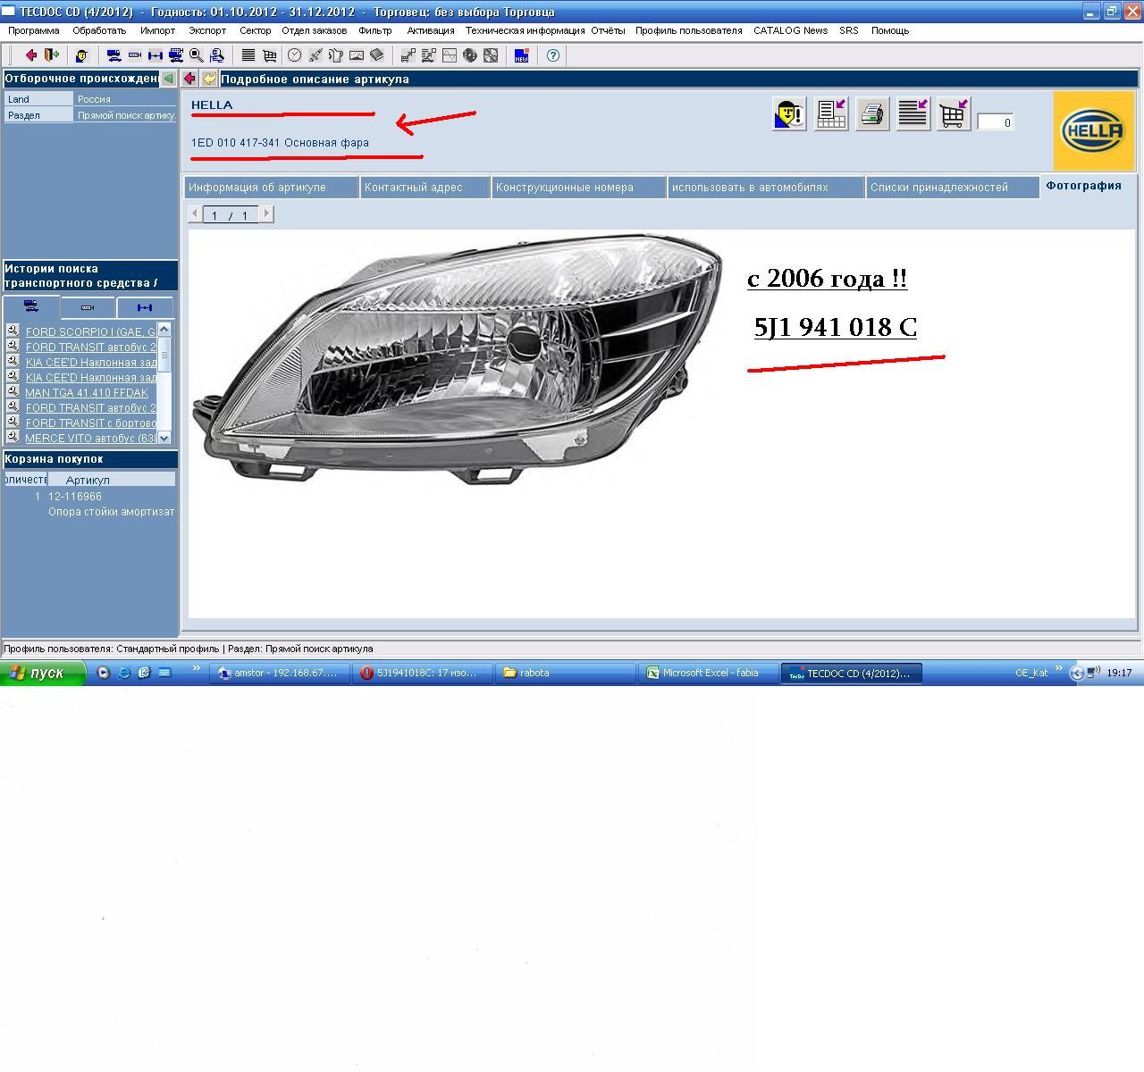
Task: Click the red back arrow in main toolbar
Action: 30,55
